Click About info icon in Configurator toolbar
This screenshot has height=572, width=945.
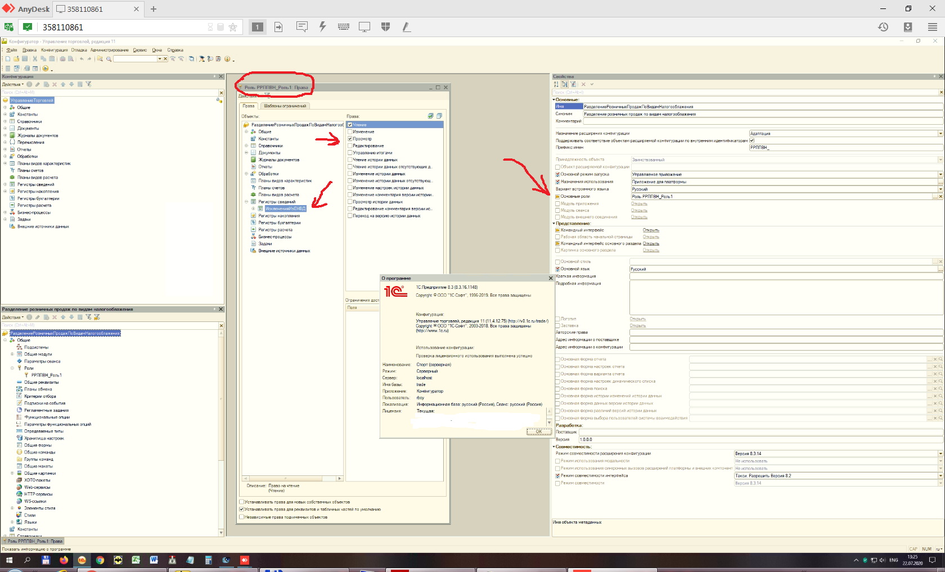pos(227,58)
